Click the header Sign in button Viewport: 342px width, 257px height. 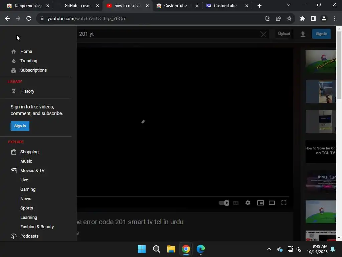(322, 34)
